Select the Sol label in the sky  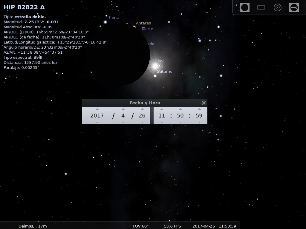click(x=160, y=61)
